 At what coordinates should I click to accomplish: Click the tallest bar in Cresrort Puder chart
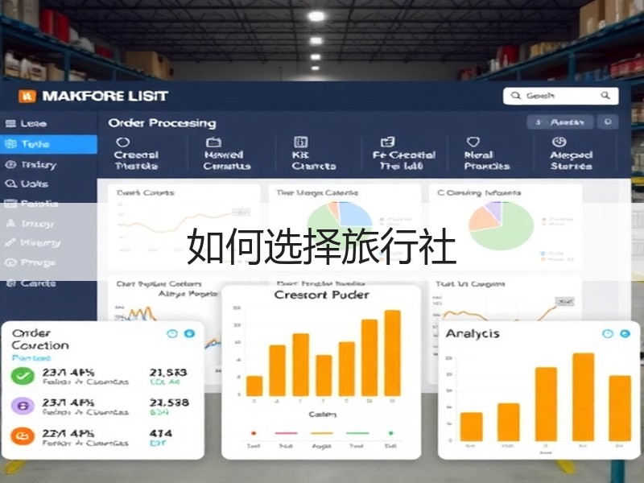[x=392, y=353]
